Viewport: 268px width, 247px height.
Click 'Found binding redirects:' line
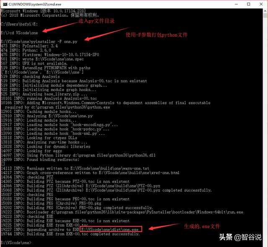40,160
